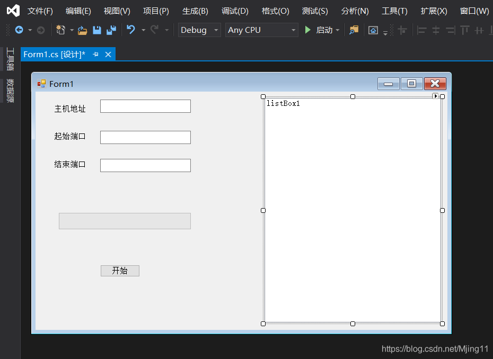This screenshot has height=359, width=493.
Task: Open the 窗口(W) menu
Action: pos(474,11)
